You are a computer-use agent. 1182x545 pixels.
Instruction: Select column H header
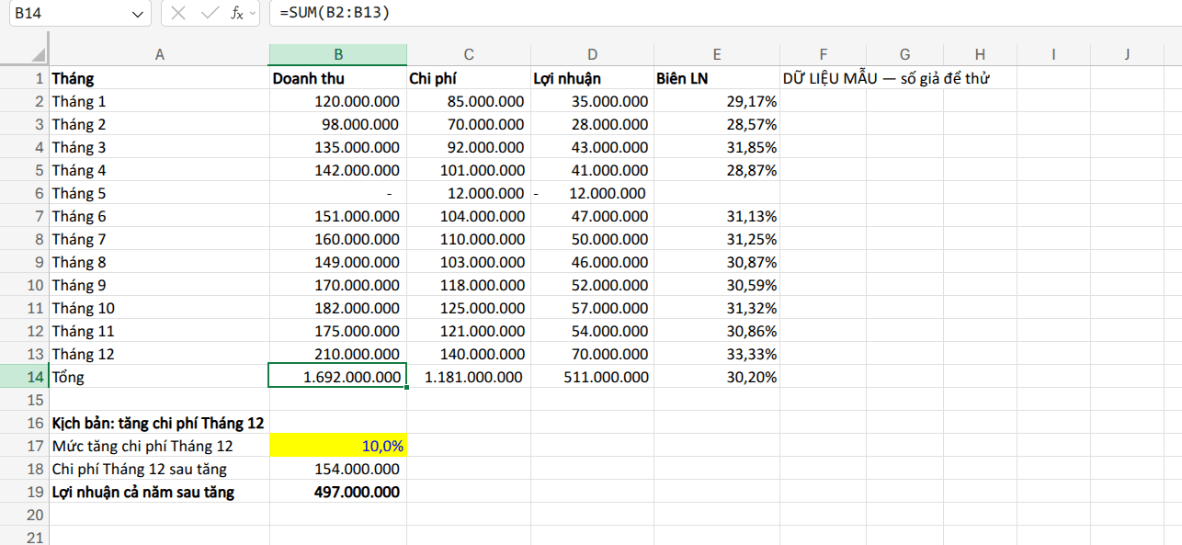click(x=981, y=55)
